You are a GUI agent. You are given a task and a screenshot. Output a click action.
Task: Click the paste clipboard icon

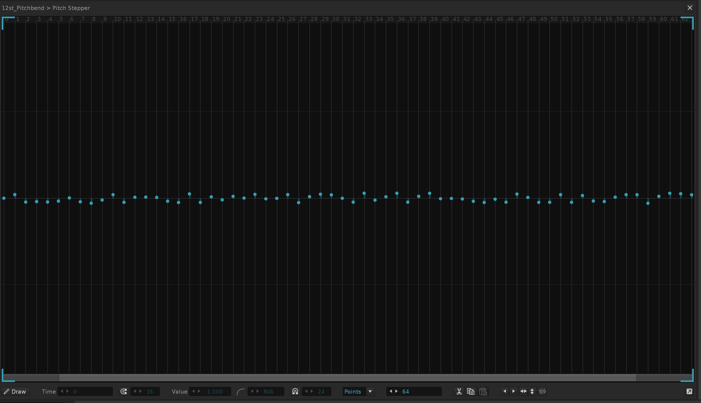pos(483,391)
